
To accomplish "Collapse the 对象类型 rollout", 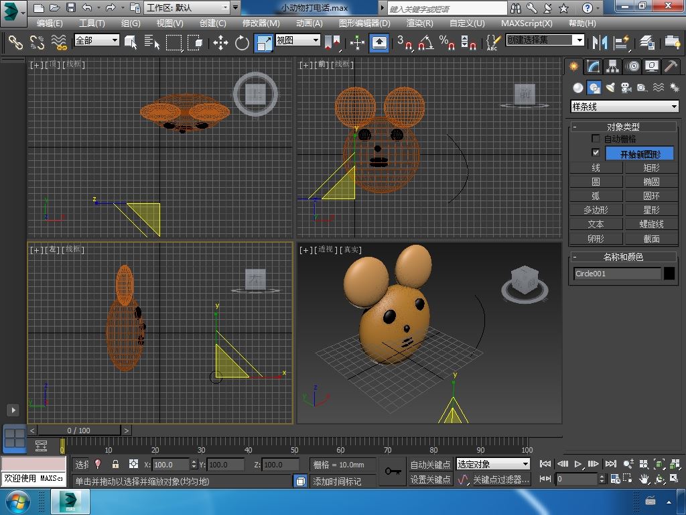I will click(x=624, y=127).
